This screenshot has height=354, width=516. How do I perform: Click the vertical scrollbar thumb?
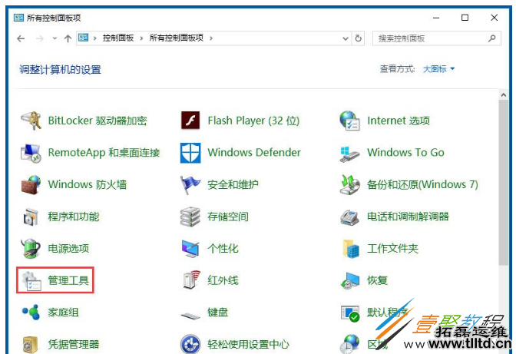(x=503, y=183)
